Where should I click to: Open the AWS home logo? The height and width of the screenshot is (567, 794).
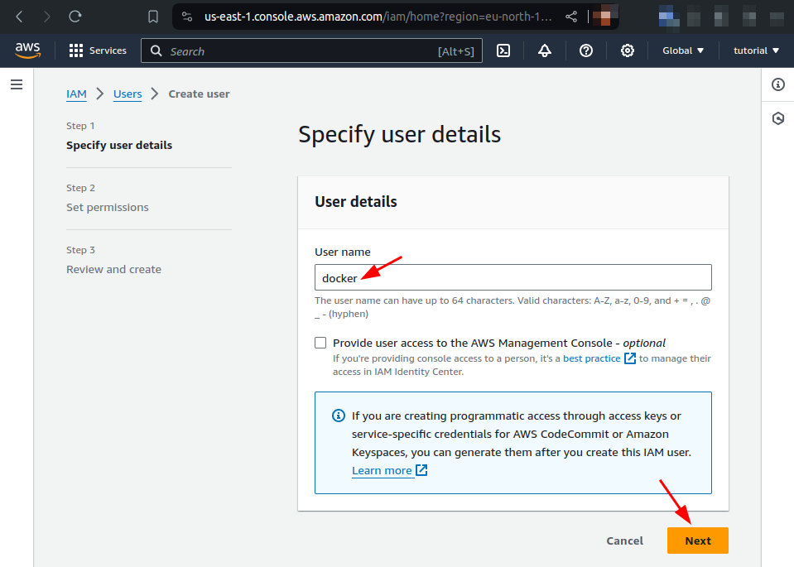27,50
